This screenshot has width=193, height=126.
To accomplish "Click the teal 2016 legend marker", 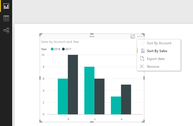I will (x=52, y=49).
